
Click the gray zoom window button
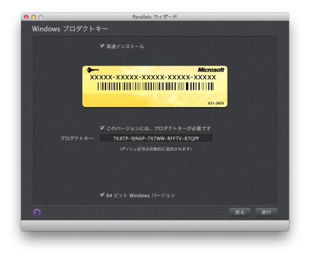pyautogui.click(x=41, y=17)
